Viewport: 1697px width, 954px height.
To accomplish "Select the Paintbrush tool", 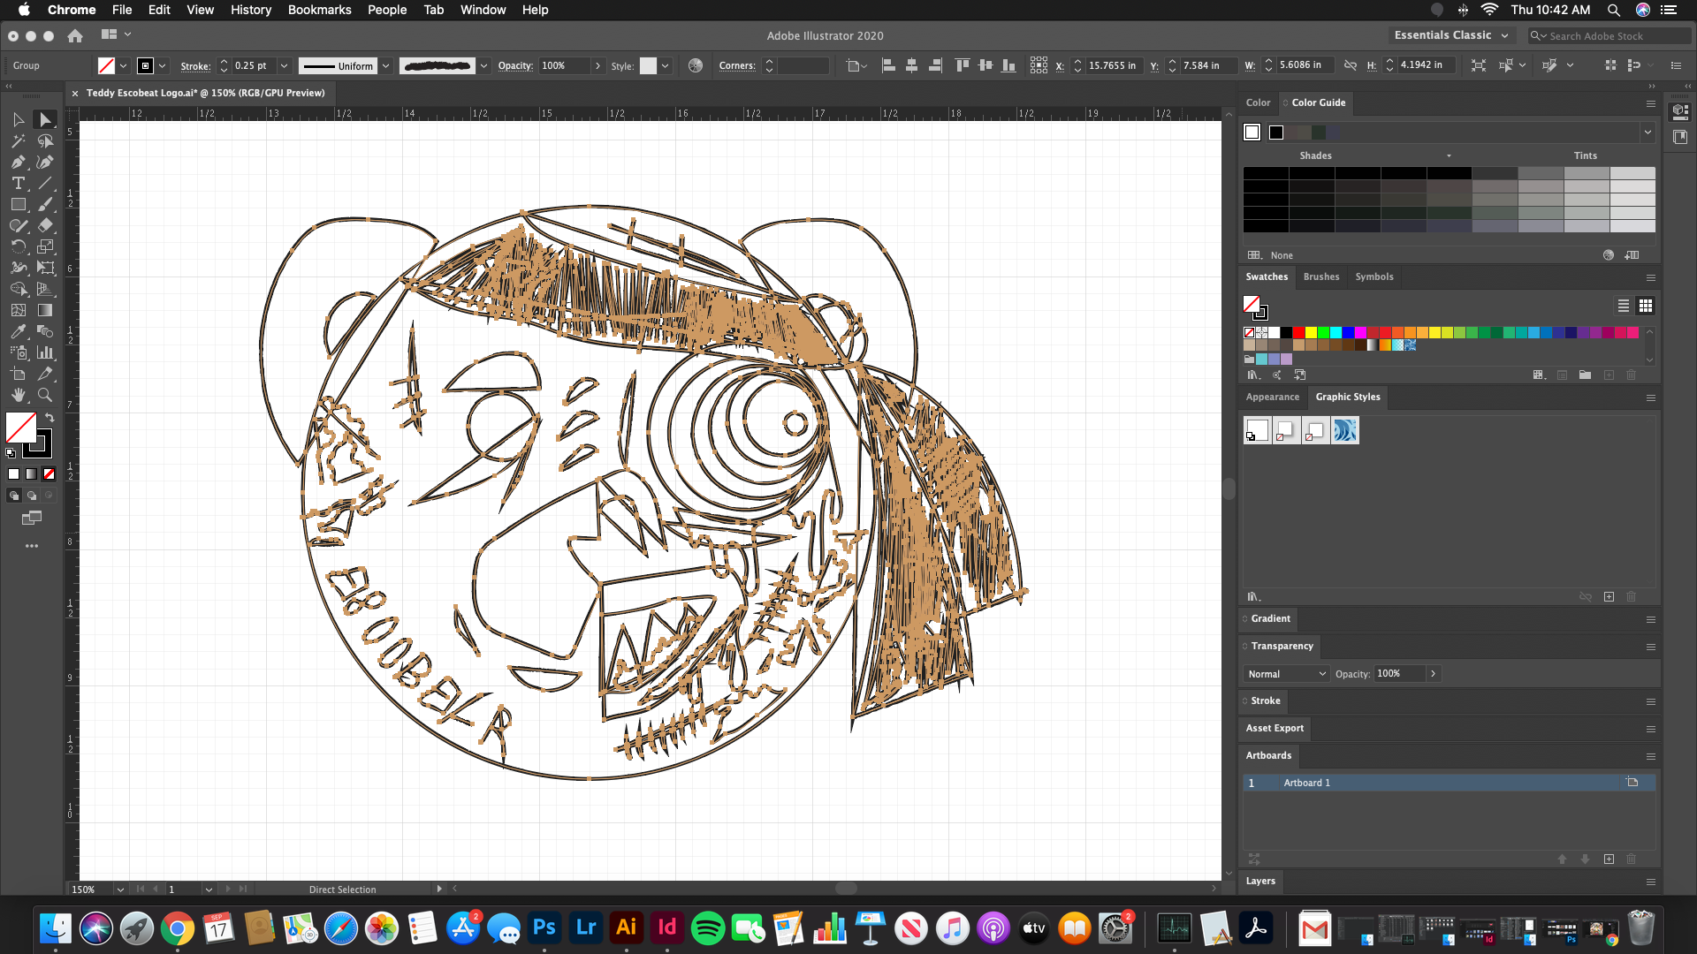I will click(45, 204).
